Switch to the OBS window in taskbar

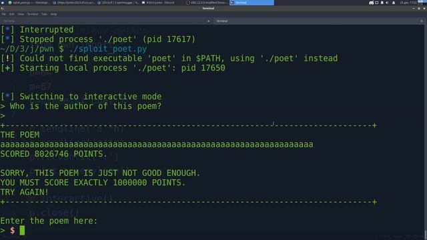click(x=207, y=3)
